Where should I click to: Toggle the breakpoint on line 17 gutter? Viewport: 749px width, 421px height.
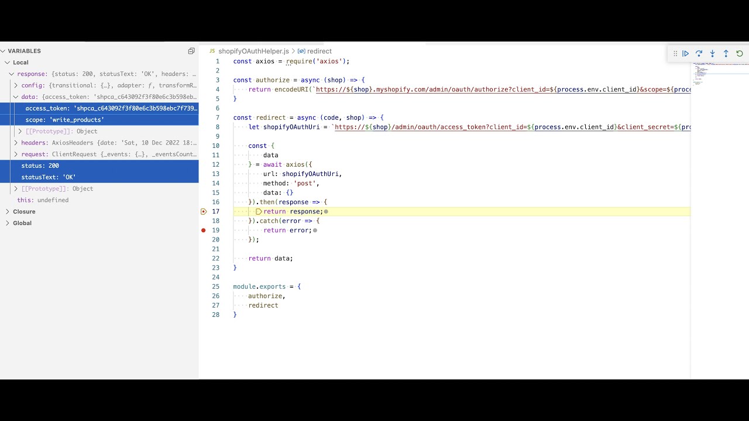(204, 212)
